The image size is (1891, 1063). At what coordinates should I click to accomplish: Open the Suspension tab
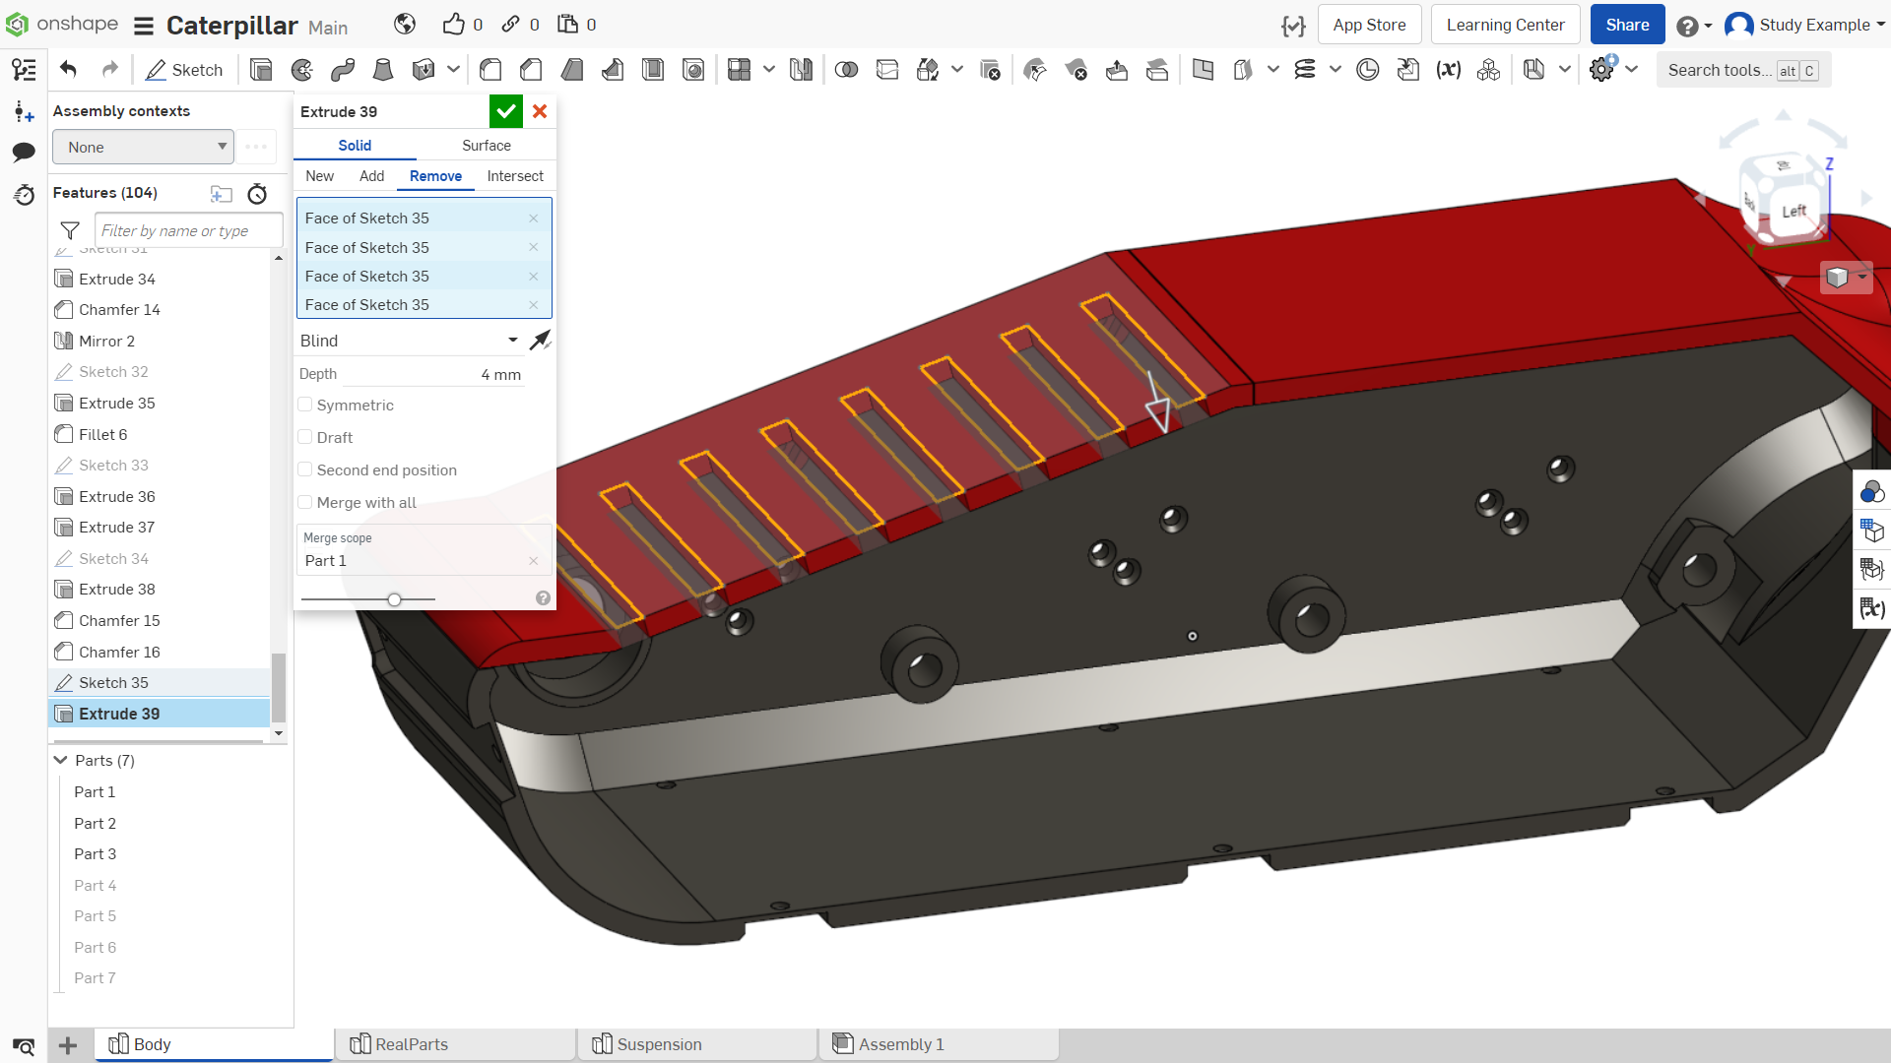696,1044
